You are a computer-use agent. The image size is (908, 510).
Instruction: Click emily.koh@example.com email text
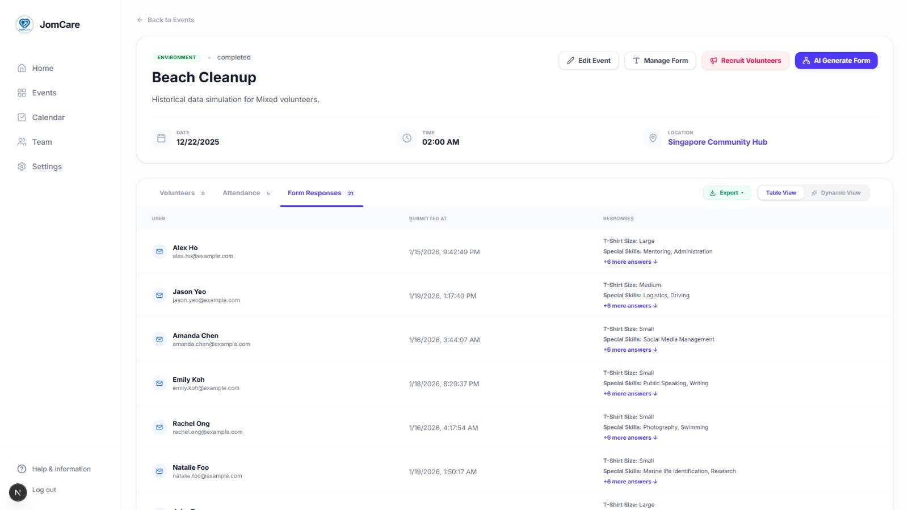point(206,388)
